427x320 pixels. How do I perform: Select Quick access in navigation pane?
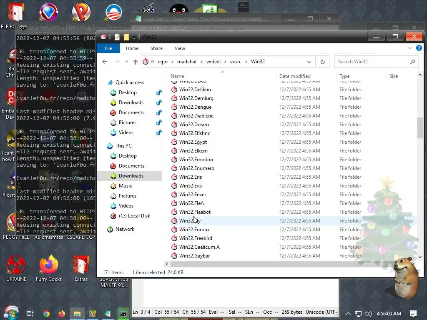129,82
